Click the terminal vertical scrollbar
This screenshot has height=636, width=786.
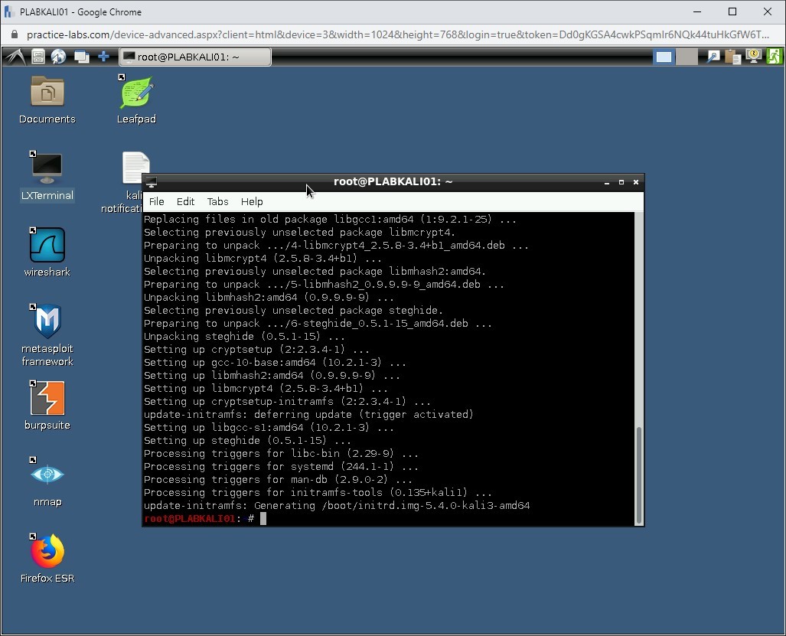click(639, 473)
